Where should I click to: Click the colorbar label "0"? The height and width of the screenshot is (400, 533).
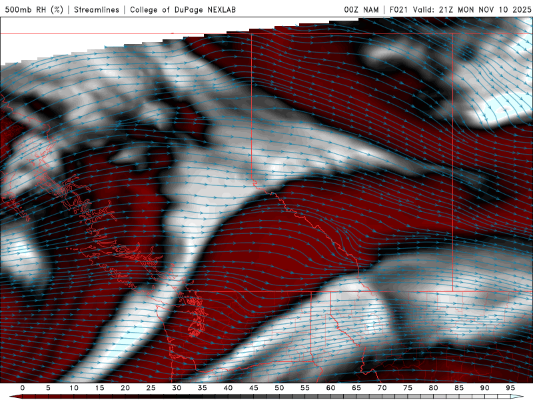tap(23, 388)
